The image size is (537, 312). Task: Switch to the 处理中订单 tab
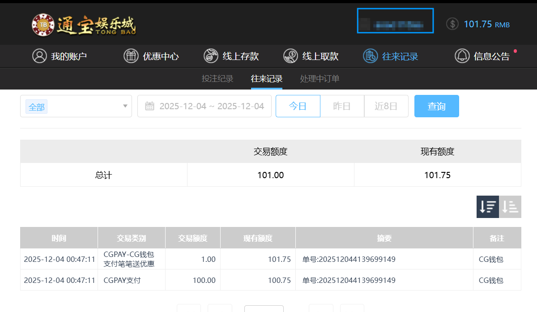(x=320, y=79)
